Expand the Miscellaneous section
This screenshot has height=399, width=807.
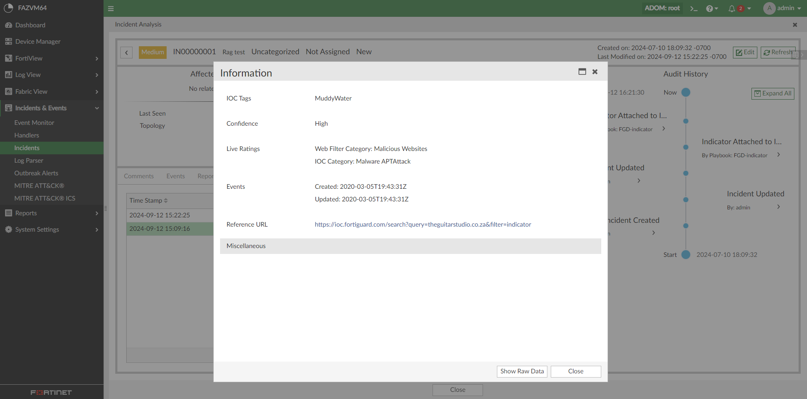(x=410, y=246)
